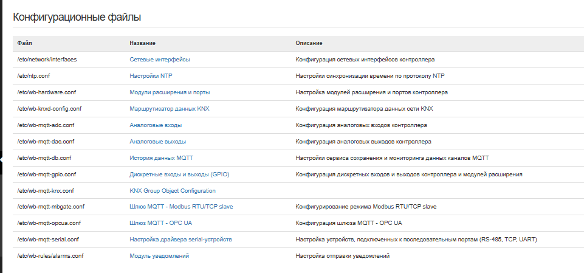Click the active sidebar arrow marker at left edge
The image size is (584, 273).
(2, 159)
